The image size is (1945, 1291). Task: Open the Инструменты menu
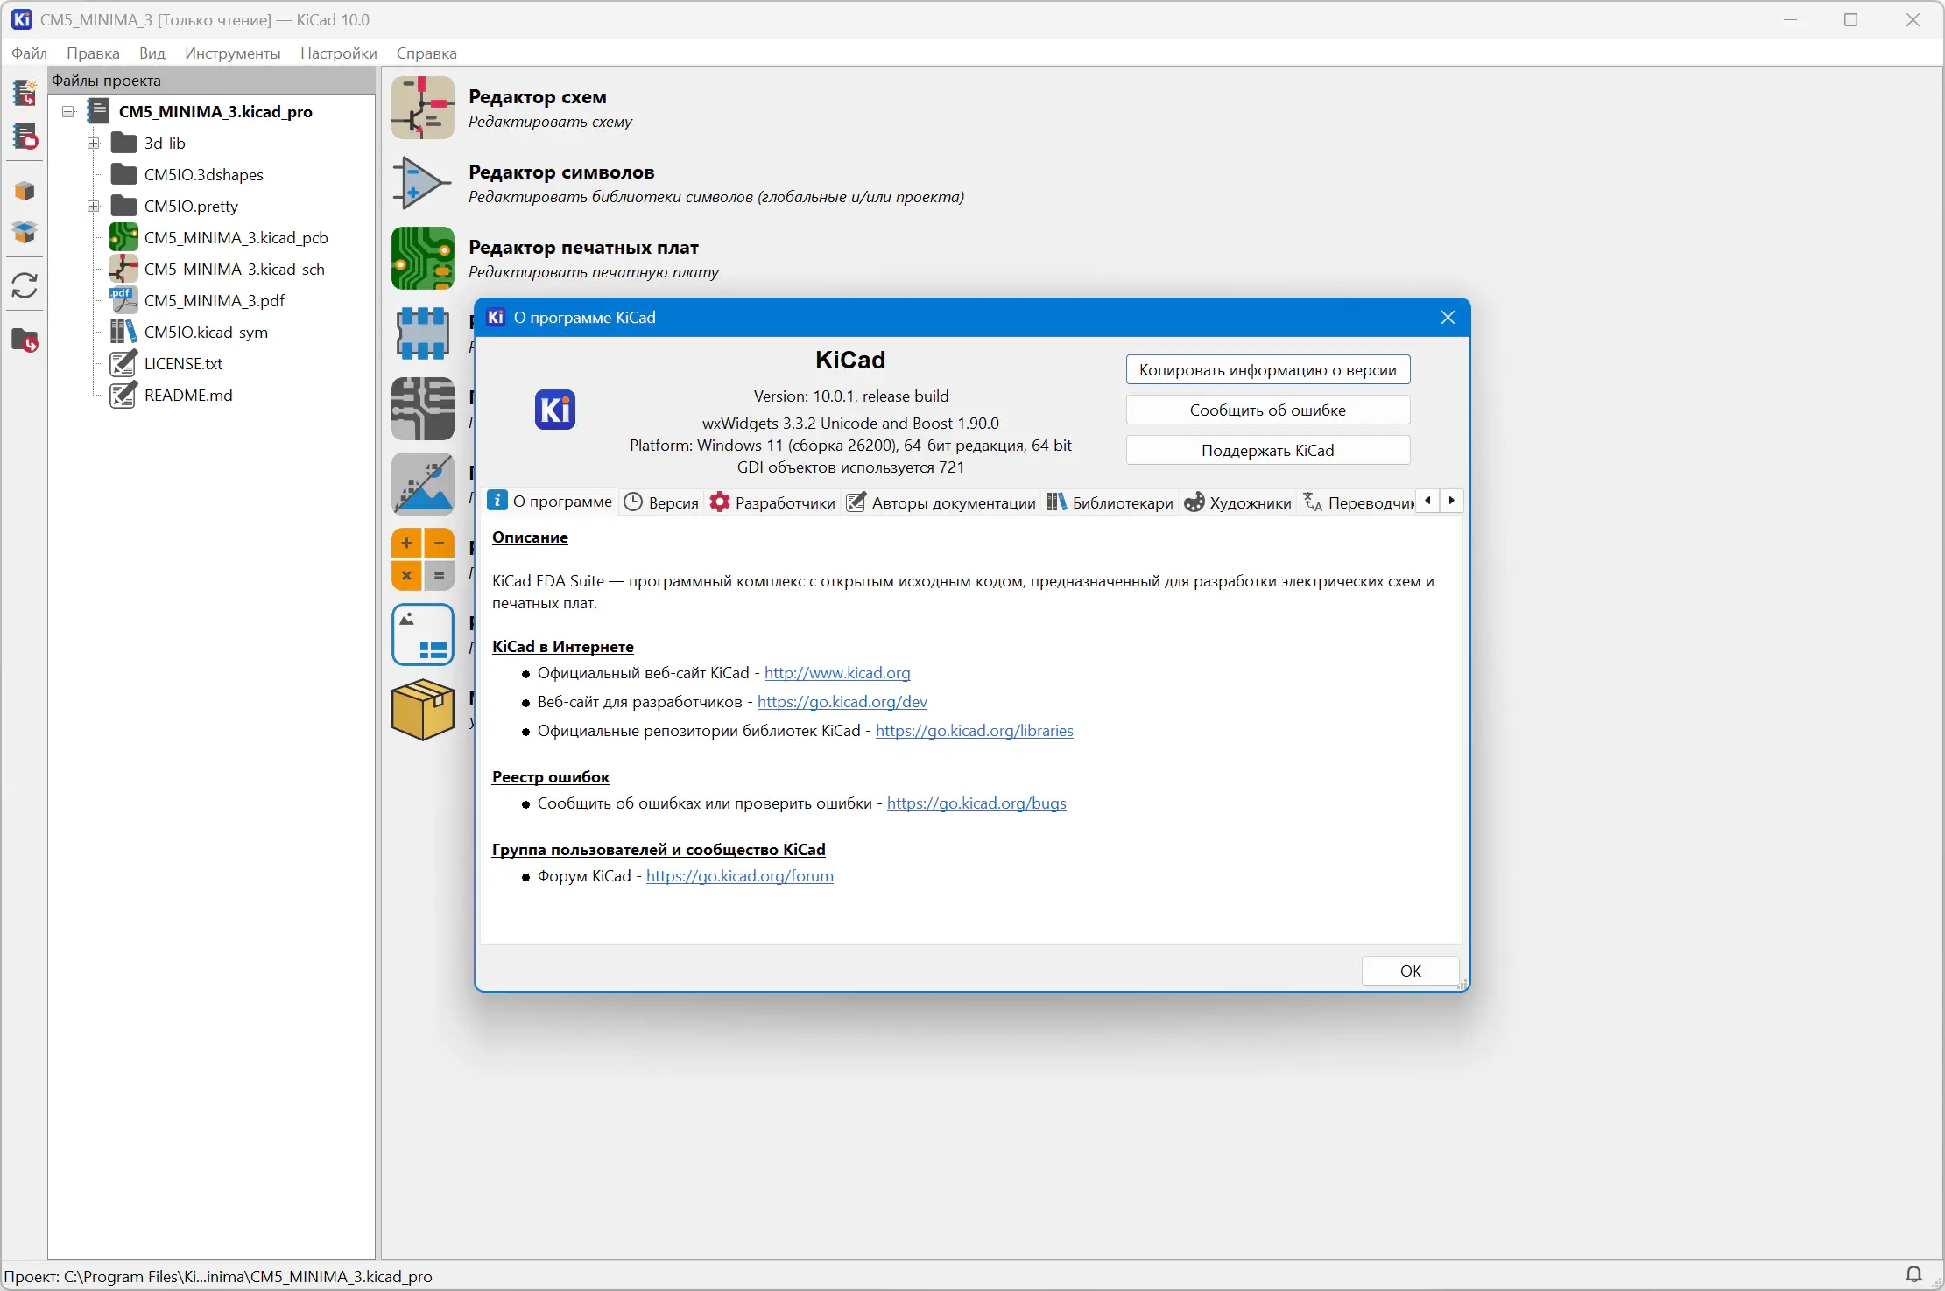click(232, 53)
